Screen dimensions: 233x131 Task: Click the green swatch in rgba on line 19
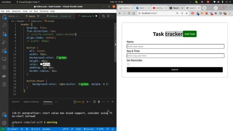pyautogui.click(x=79, y=84)
